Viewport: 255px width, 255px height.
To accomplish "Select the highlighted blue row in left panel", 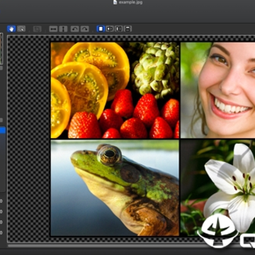I will [3, 130].
